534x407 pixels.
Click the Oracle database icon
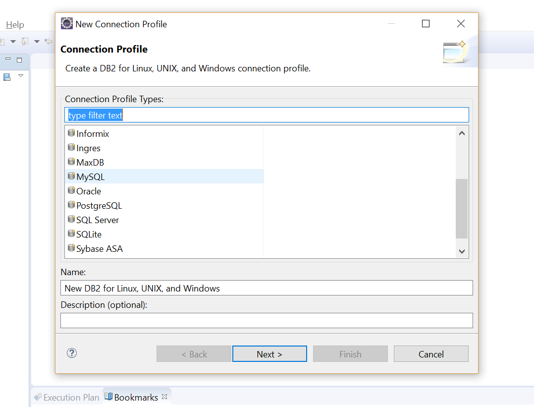click(x=71, y=190)
